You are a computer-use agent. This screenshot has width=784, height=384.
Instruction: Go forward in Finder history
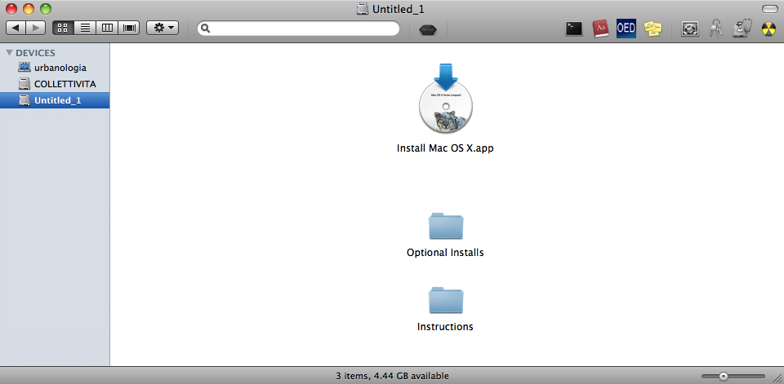click(35, 28)
